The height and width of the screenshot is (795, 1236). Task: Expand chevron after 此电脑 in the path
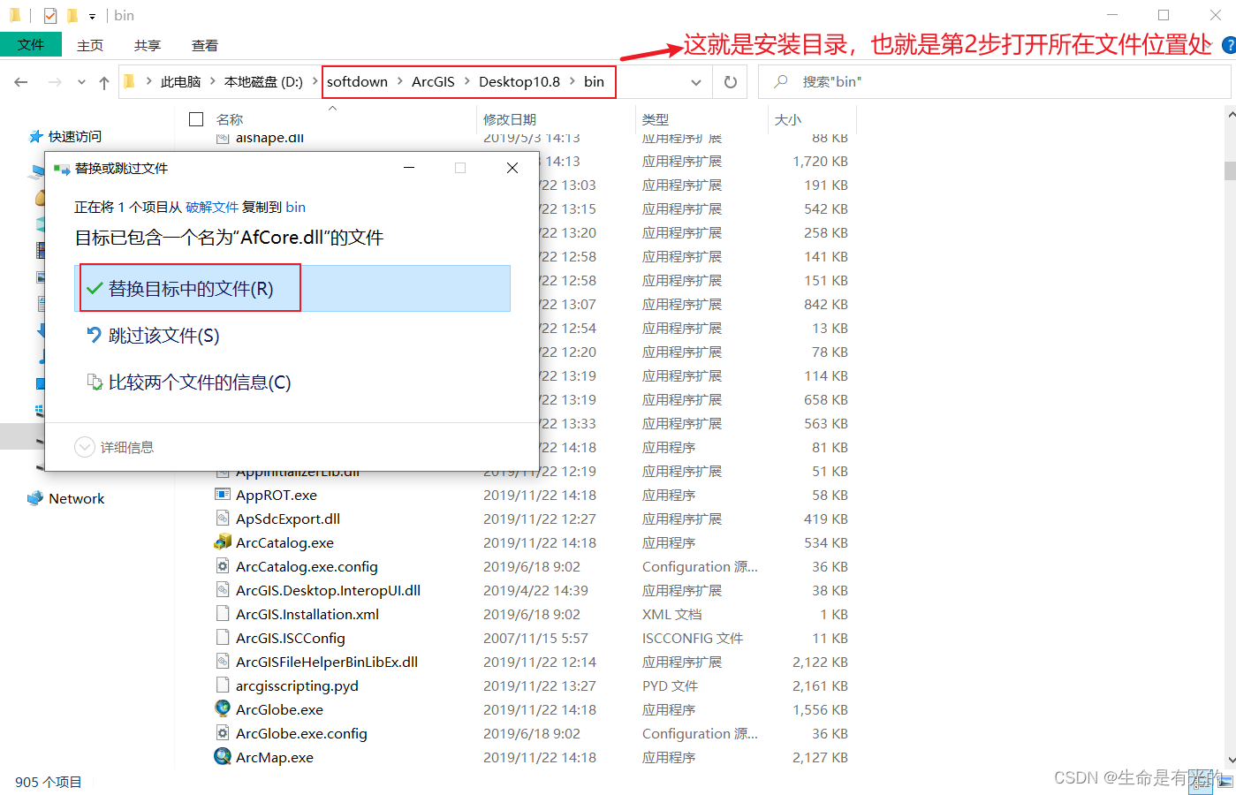[213, 81]
